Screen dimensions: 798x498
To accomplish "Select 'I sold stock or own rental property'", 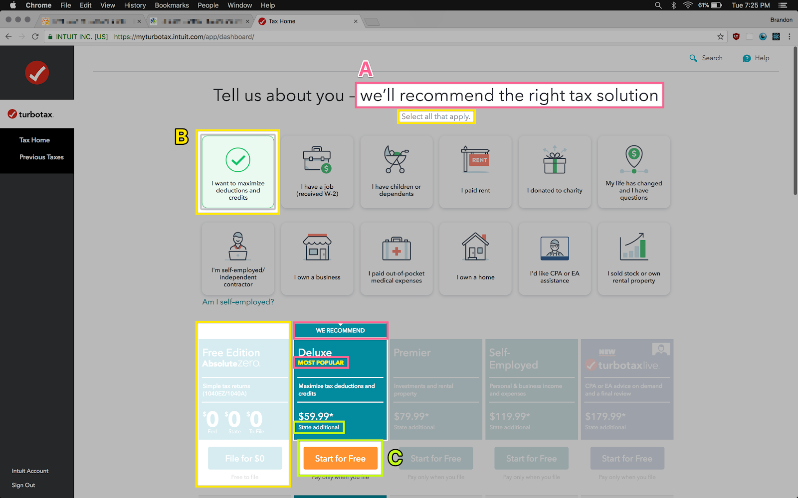I will coord(634,258).
